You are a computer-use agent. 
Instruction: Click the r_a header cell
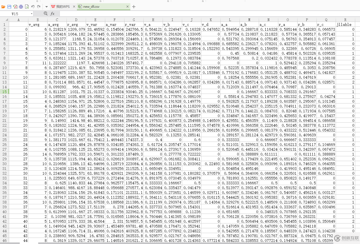[288, 25]
